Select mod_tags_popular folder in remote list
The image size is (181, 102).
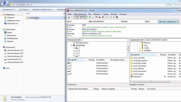140,60
